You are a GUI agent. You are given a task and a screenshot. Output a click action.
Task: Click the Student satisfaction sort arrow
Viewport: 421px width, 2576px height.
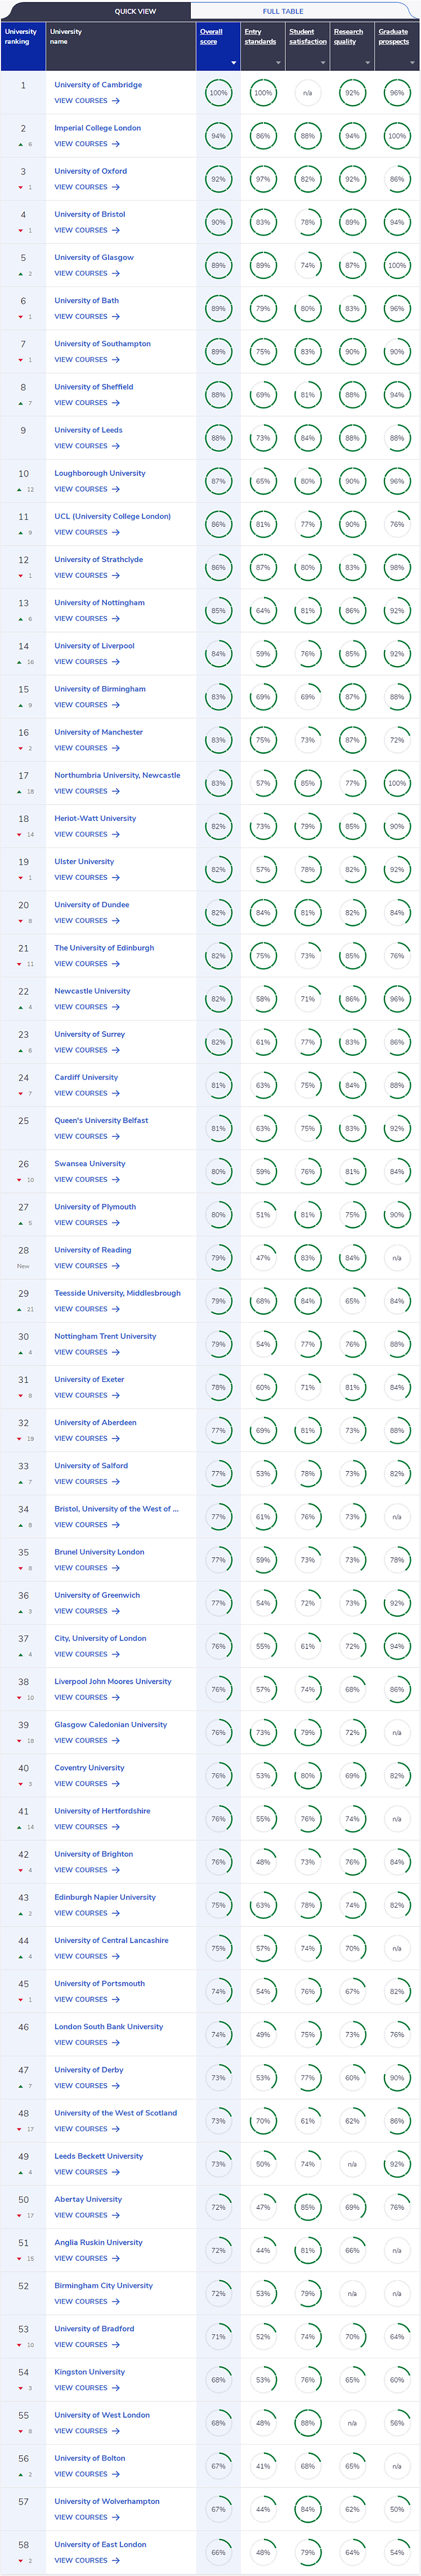point(323,63)
